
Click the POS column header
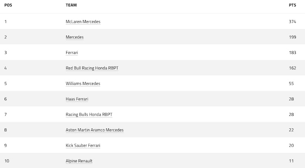(8, 5)
